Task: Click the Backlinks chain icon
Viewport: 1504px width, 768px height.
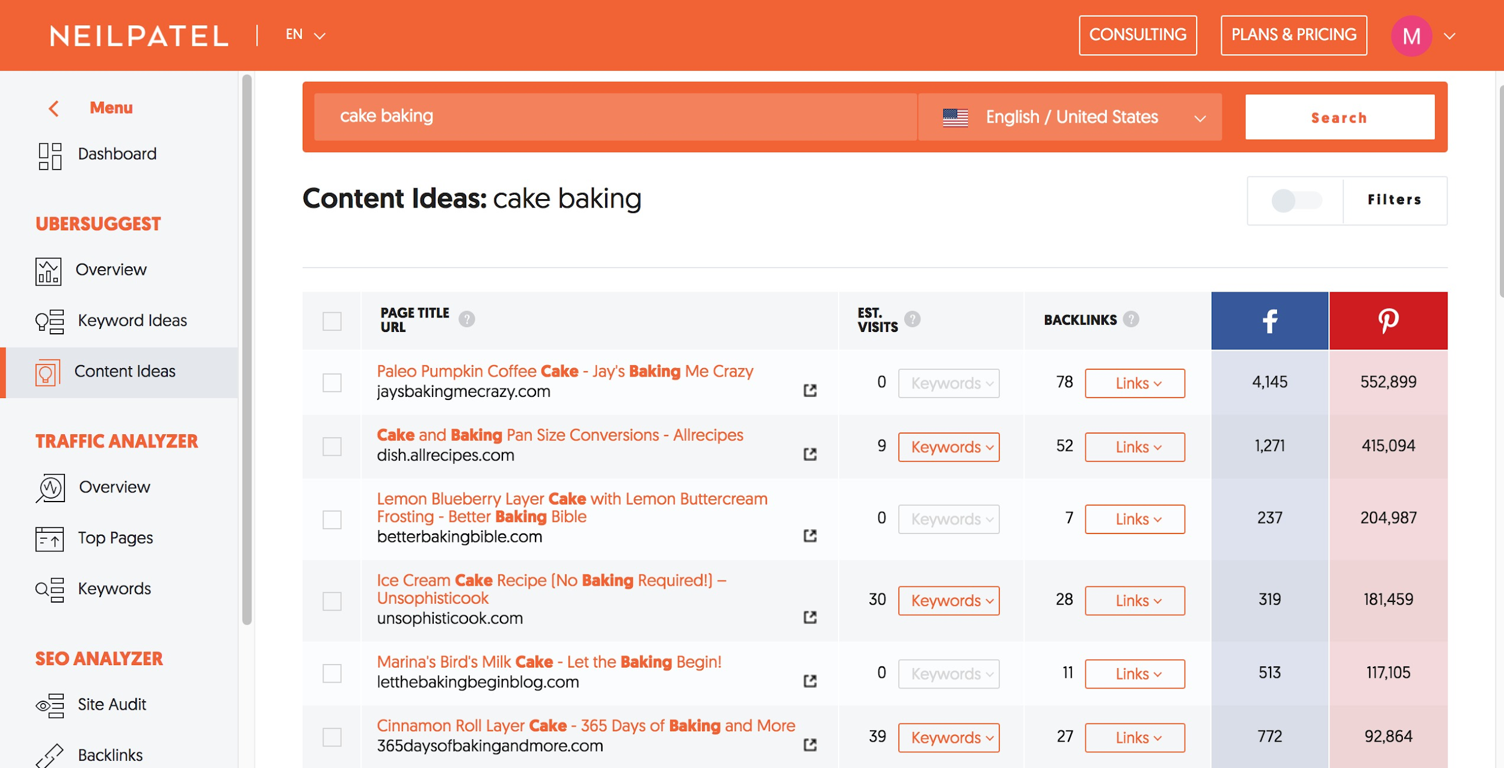Action: pyautogui.click(x=49, y=756)
